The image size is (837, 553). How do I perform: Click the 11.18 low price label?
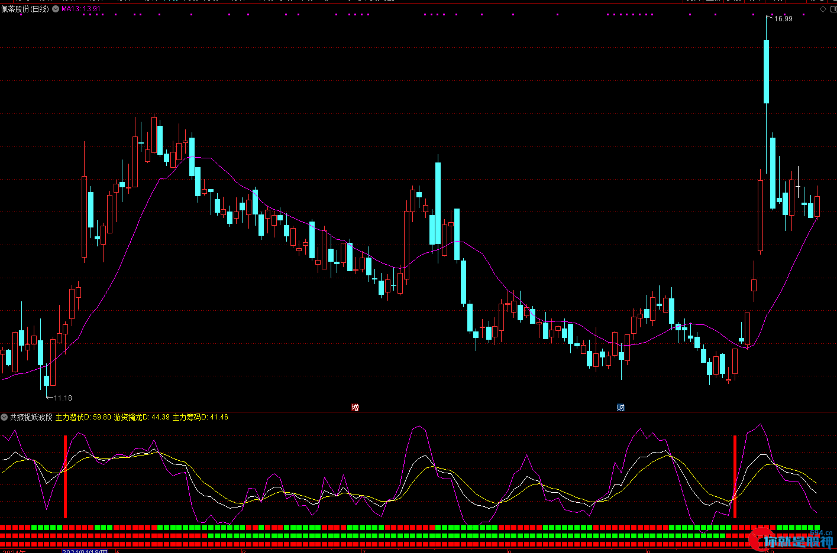coord(63,398)
